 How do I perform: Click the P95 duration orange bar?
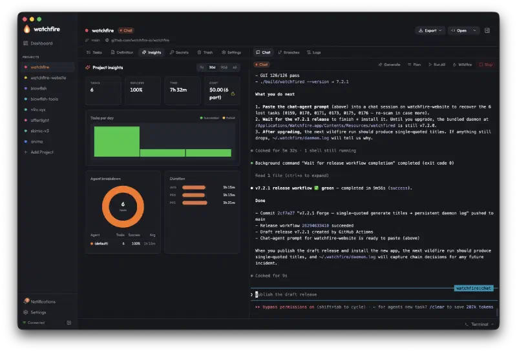coord(195,203)
